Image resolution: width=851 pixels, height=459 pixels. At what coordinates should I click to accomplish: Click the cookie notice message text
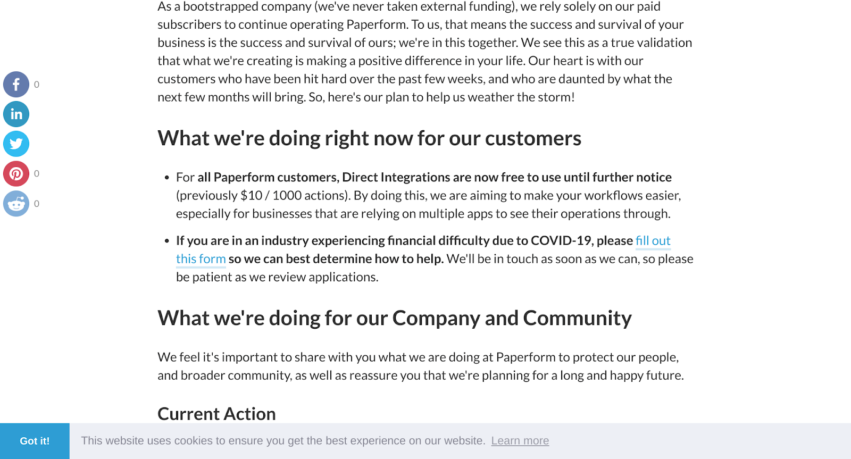point(283,440)
